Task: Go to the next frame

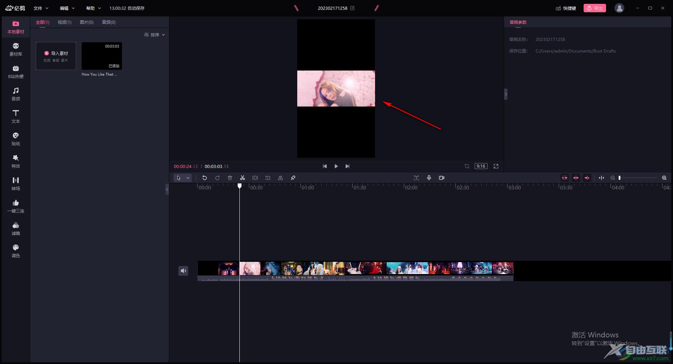Action: click(x=347, y=166)
